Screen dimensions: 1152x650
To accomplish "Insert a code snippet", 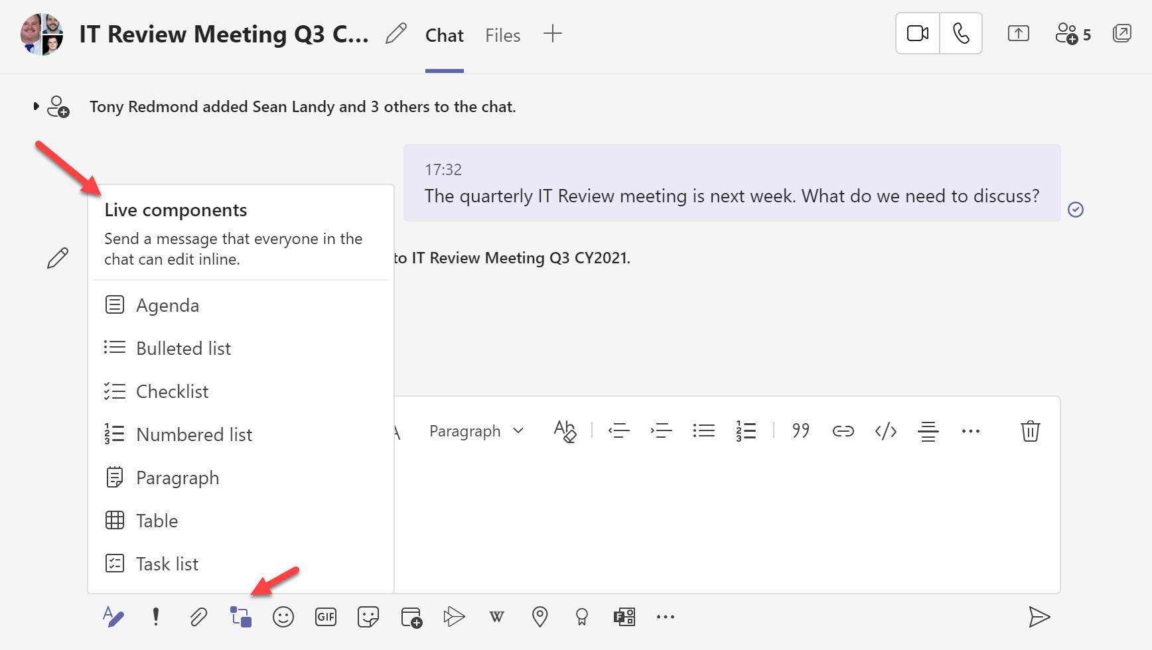I will 885,431.
